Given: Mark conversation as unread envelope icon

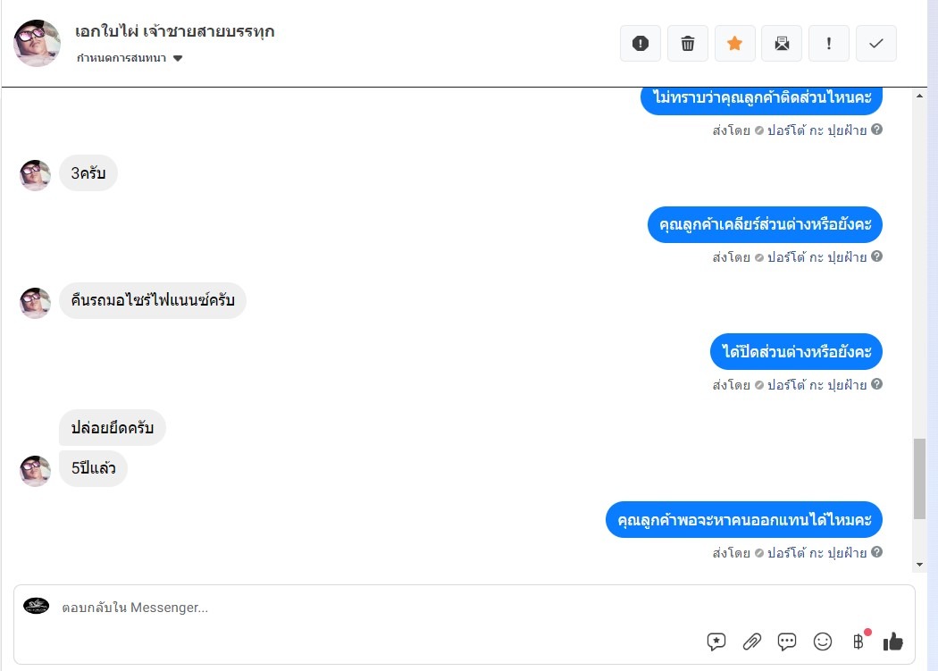Looking at the screenshot, I should (782, 43).
